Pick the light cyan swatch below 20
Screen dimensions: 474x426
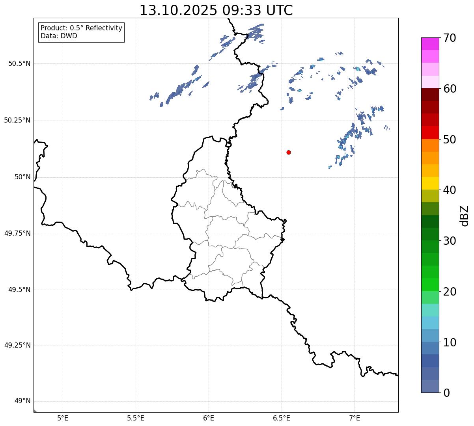430,310
